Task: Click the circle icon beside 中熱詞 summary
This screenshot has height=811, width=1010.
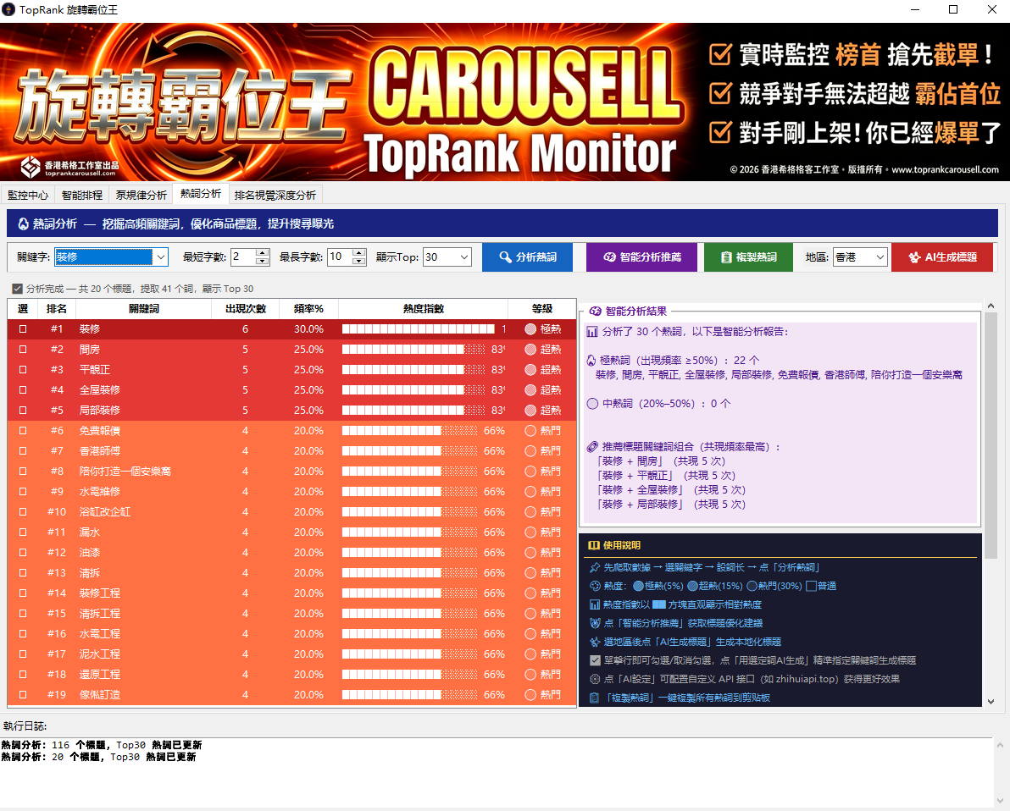Action: [592, 404]
